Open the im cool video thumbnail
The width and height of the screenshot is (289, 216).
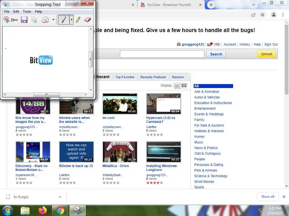(120, 103)
